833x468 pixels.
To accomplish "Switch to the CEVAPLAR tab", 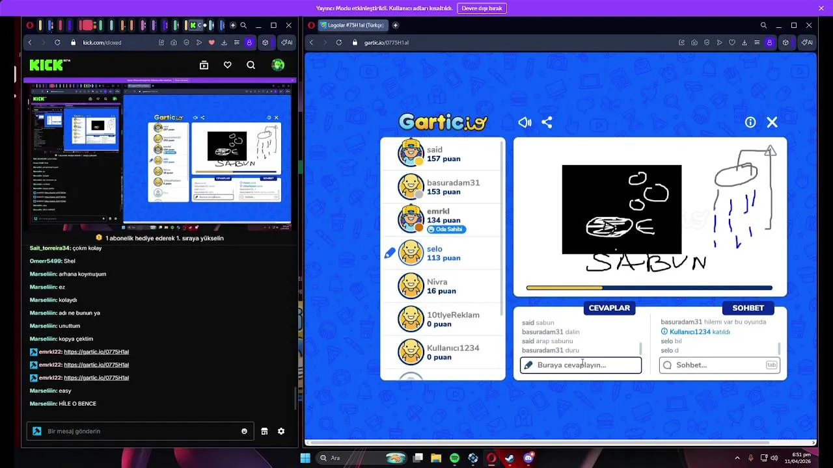I will [x=609, y=308].
